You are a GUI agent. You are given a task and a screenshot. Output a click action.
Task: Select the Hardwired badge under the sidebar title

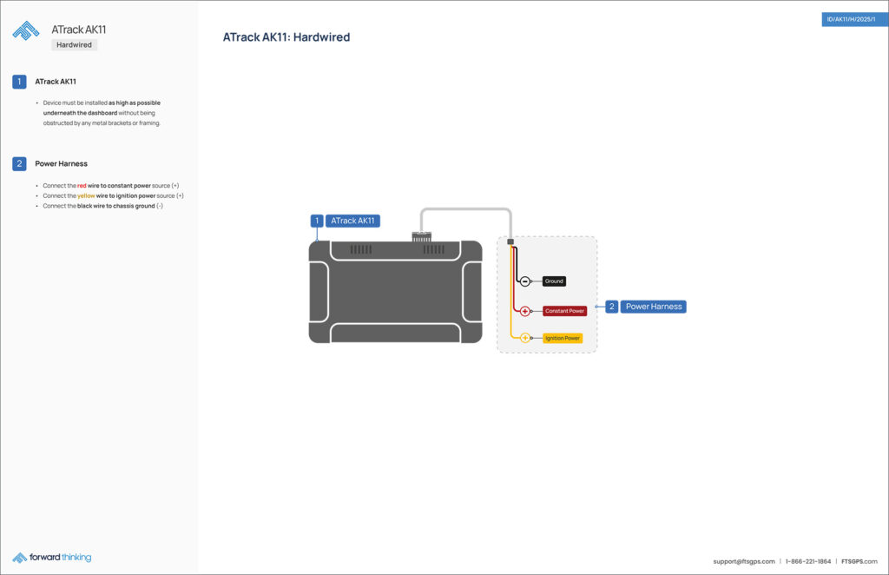pos(74,45)
